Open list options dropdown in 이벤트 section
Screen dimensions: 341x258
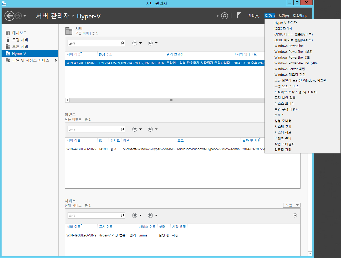pos(140,129)
